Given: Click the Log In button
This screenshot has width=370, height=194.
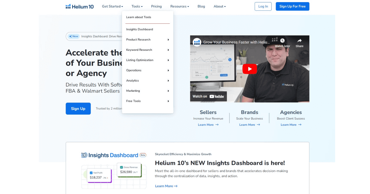Looking at the screenshot, I should pyautogui.click(x=263, y=6).
